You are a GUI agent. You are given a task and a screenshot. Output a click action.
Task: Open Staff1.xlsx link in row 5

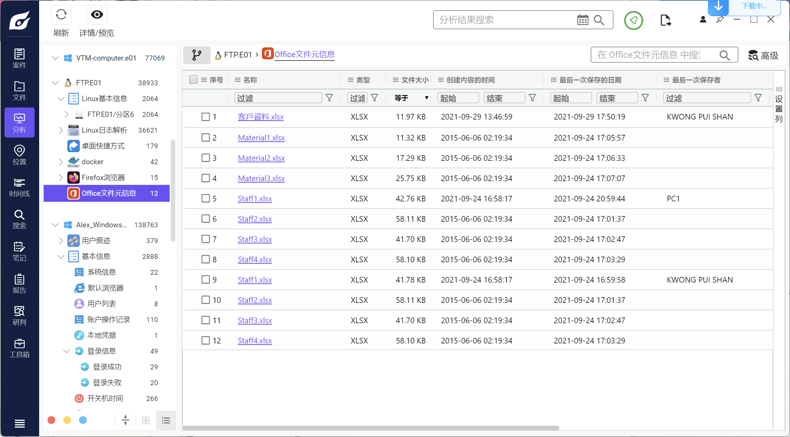[x=255, y=198]
